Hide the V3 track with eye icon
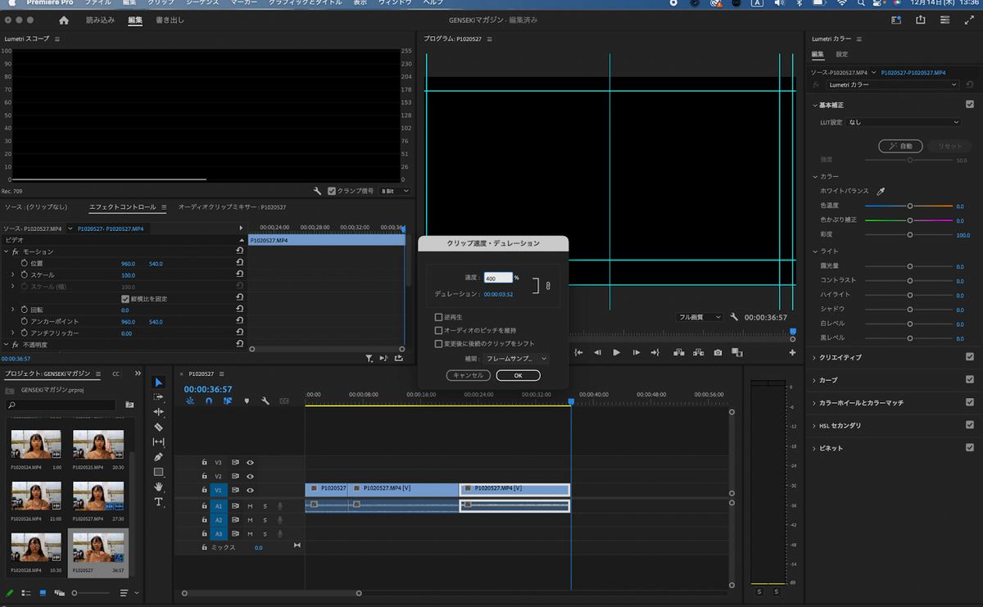Screen dimensions: 983x607 (x=250, y=462)
